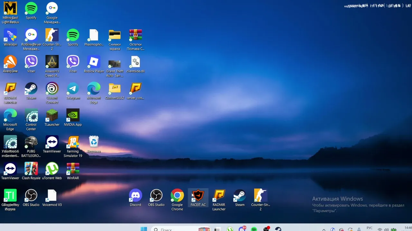Open the Windows Start menu
This screenshot has width=412, height=231.
(144, 229)
